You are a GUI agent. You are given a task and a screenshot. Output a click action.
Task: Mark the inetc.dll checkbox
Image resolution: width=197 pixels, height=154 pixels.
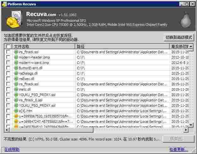[8, 89]
